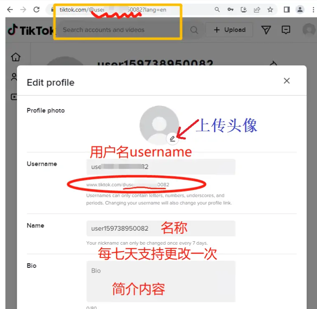Go to Home in the left sidebar
This screenshot has height=309, width=317.
click(15, 57)
